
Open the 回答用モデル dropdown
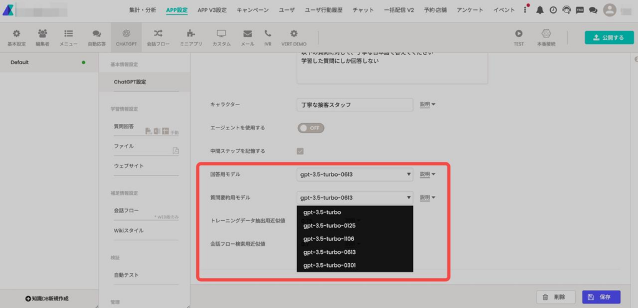tap(355, 175)
